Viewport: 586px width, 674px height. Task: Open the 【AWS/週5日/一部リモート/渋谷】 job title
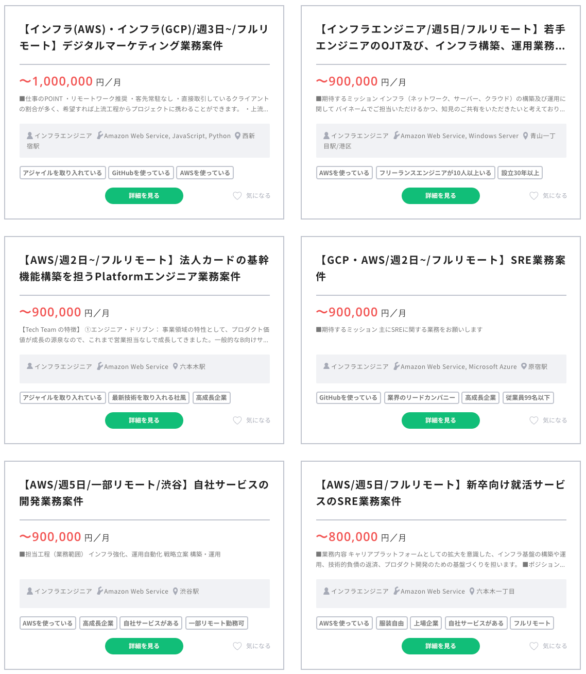click(x=144, y=493)
